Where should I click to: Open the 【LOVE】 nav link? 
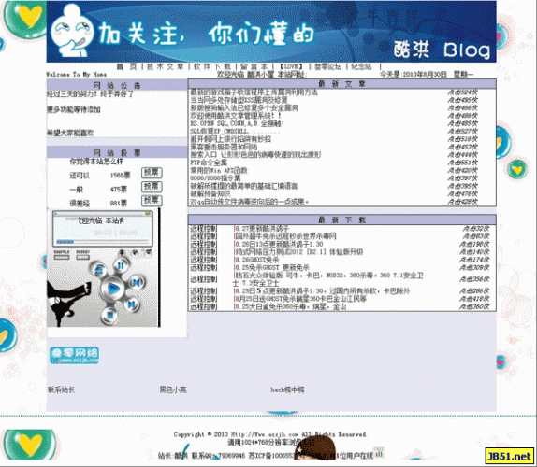[x=291, y=66]
